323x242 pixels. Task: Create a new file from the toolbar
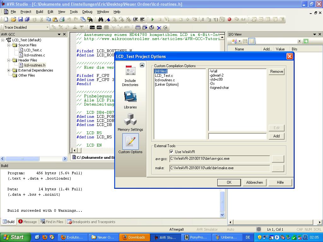(x=6, y=19)
